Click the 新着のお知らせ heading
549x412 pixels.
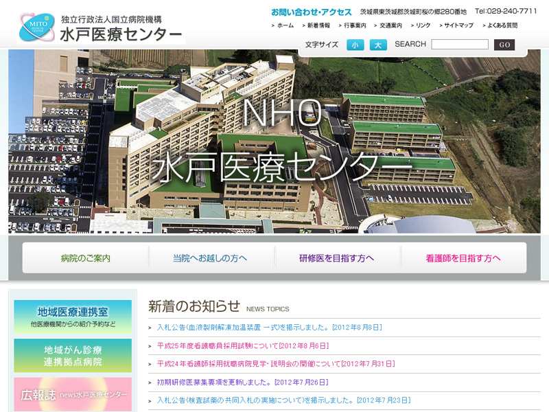click(194, 306)
